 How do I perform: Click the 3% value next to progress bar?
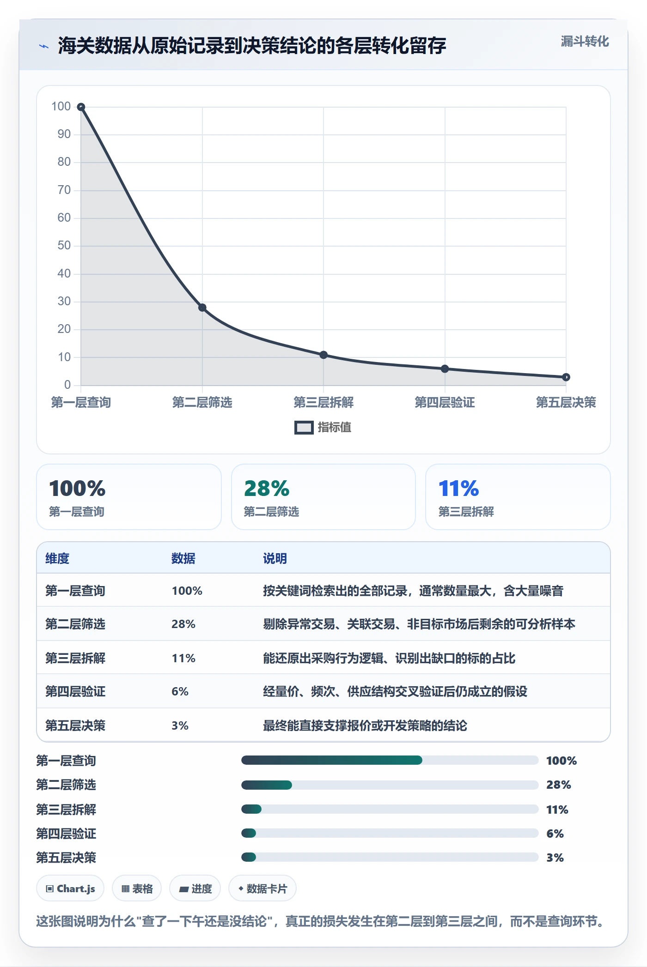coord(555,858)
